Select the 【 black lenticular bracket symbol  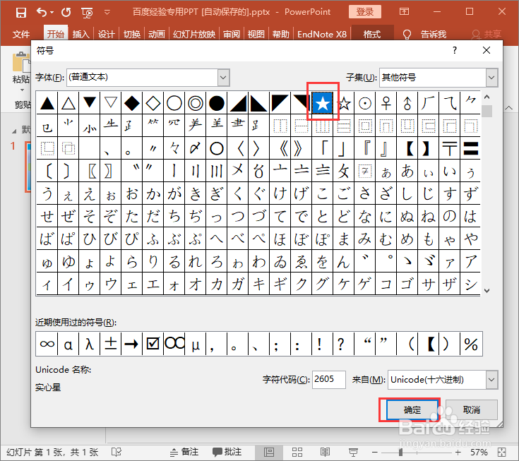coord(407,148)
